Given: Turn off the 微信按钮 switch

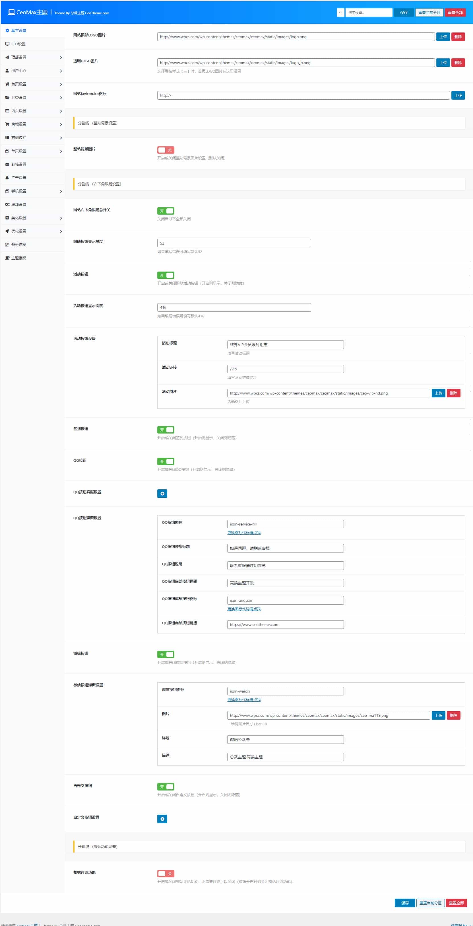Looking at the screenshot, I should pyautogui.click(x=166, y=654).
